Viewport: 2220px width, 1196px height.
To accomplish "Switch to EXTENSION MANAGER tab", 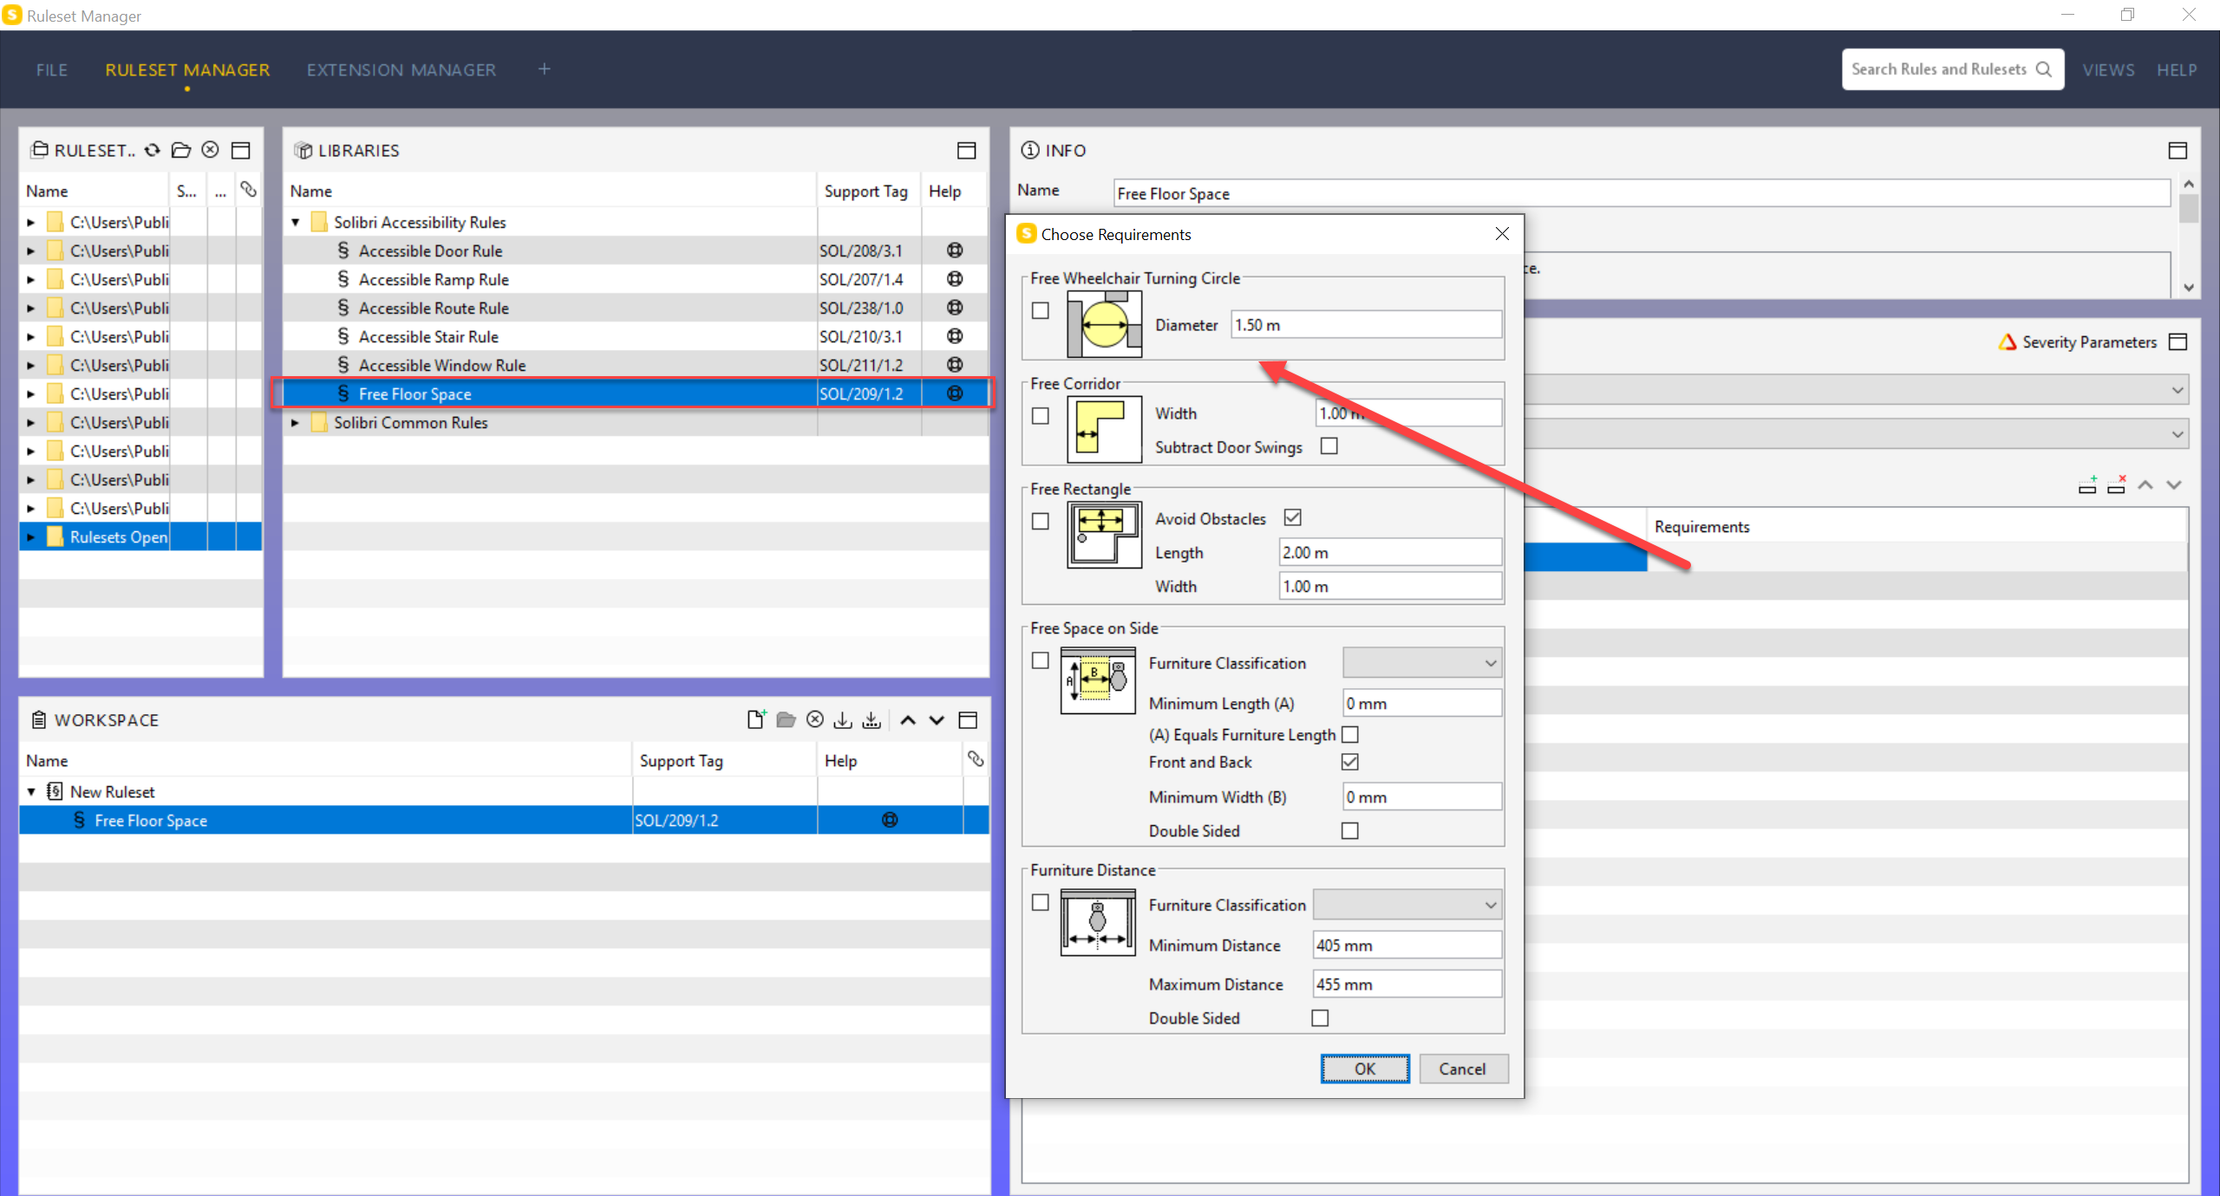I will (402, 69).
